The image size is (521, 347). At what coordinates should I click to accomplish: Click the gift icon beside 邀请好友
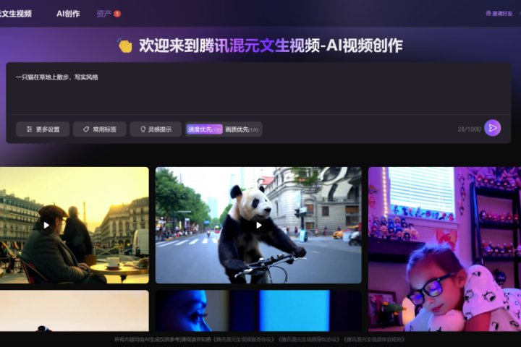[x=488, y=13]
